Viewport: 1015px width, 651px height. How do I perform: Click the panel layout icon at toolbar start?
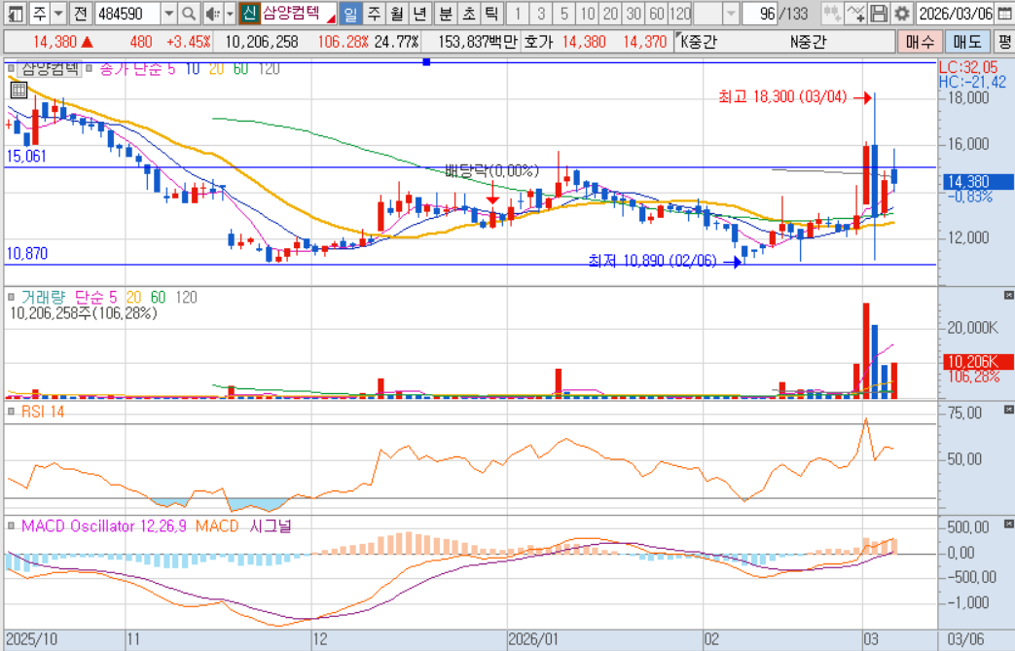pyautogui.click(x=16, y=13)
